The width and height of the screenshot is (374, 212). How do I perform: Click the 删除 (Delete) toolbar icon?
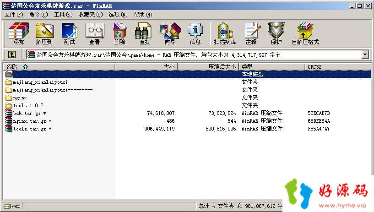[119, 33]
